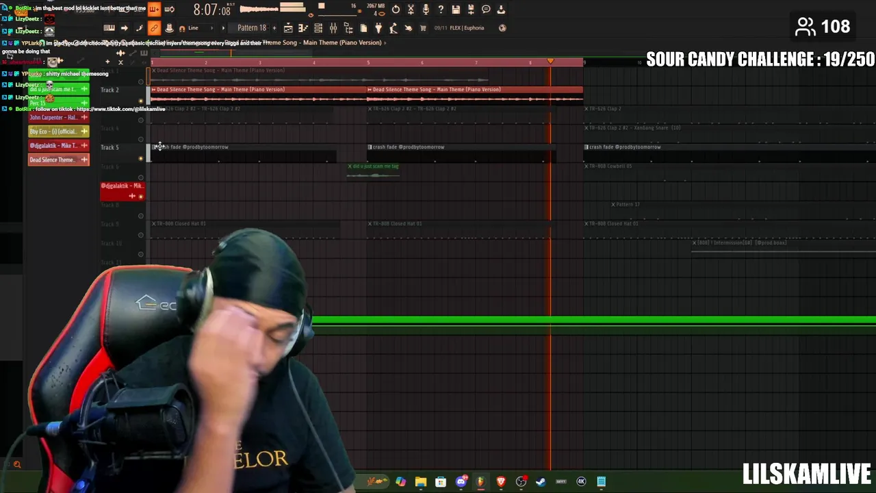Click the typing-to-step arrow icon
876x493 pixels.
click(x=124, y=28)
